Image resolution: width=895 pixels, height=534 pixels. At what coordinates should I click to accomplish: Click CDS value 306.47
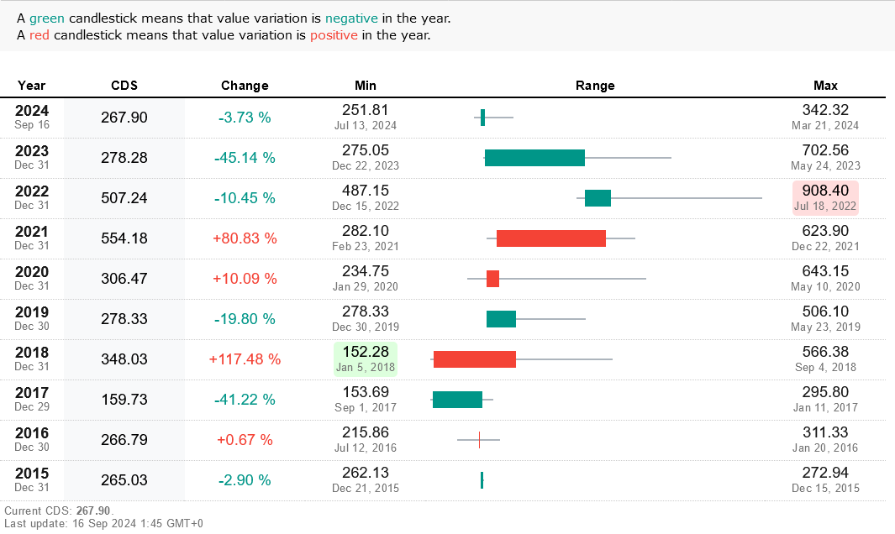pos(124,279)
